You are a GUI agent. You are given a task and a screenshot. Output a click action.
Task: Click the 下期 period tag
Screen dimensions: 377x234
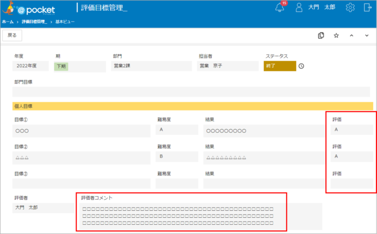[61, 66]
